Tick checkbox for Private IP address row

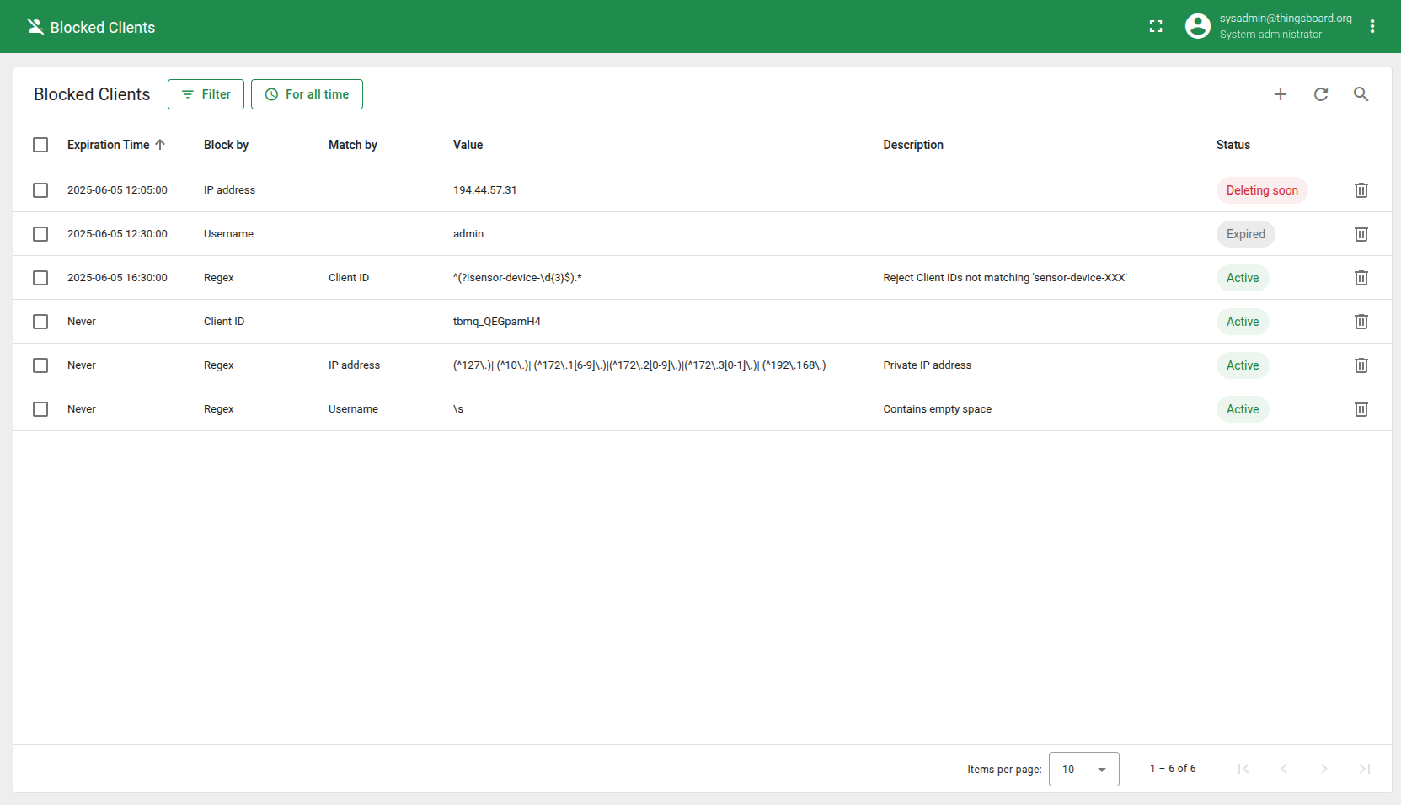pos(40,365)
